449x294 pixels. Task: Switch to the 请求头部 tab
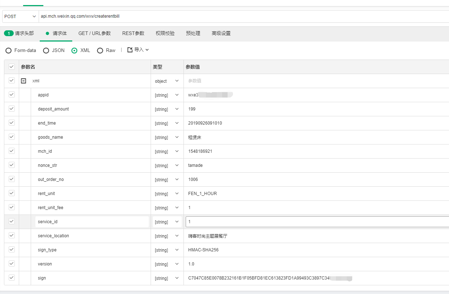coord(20,33)
